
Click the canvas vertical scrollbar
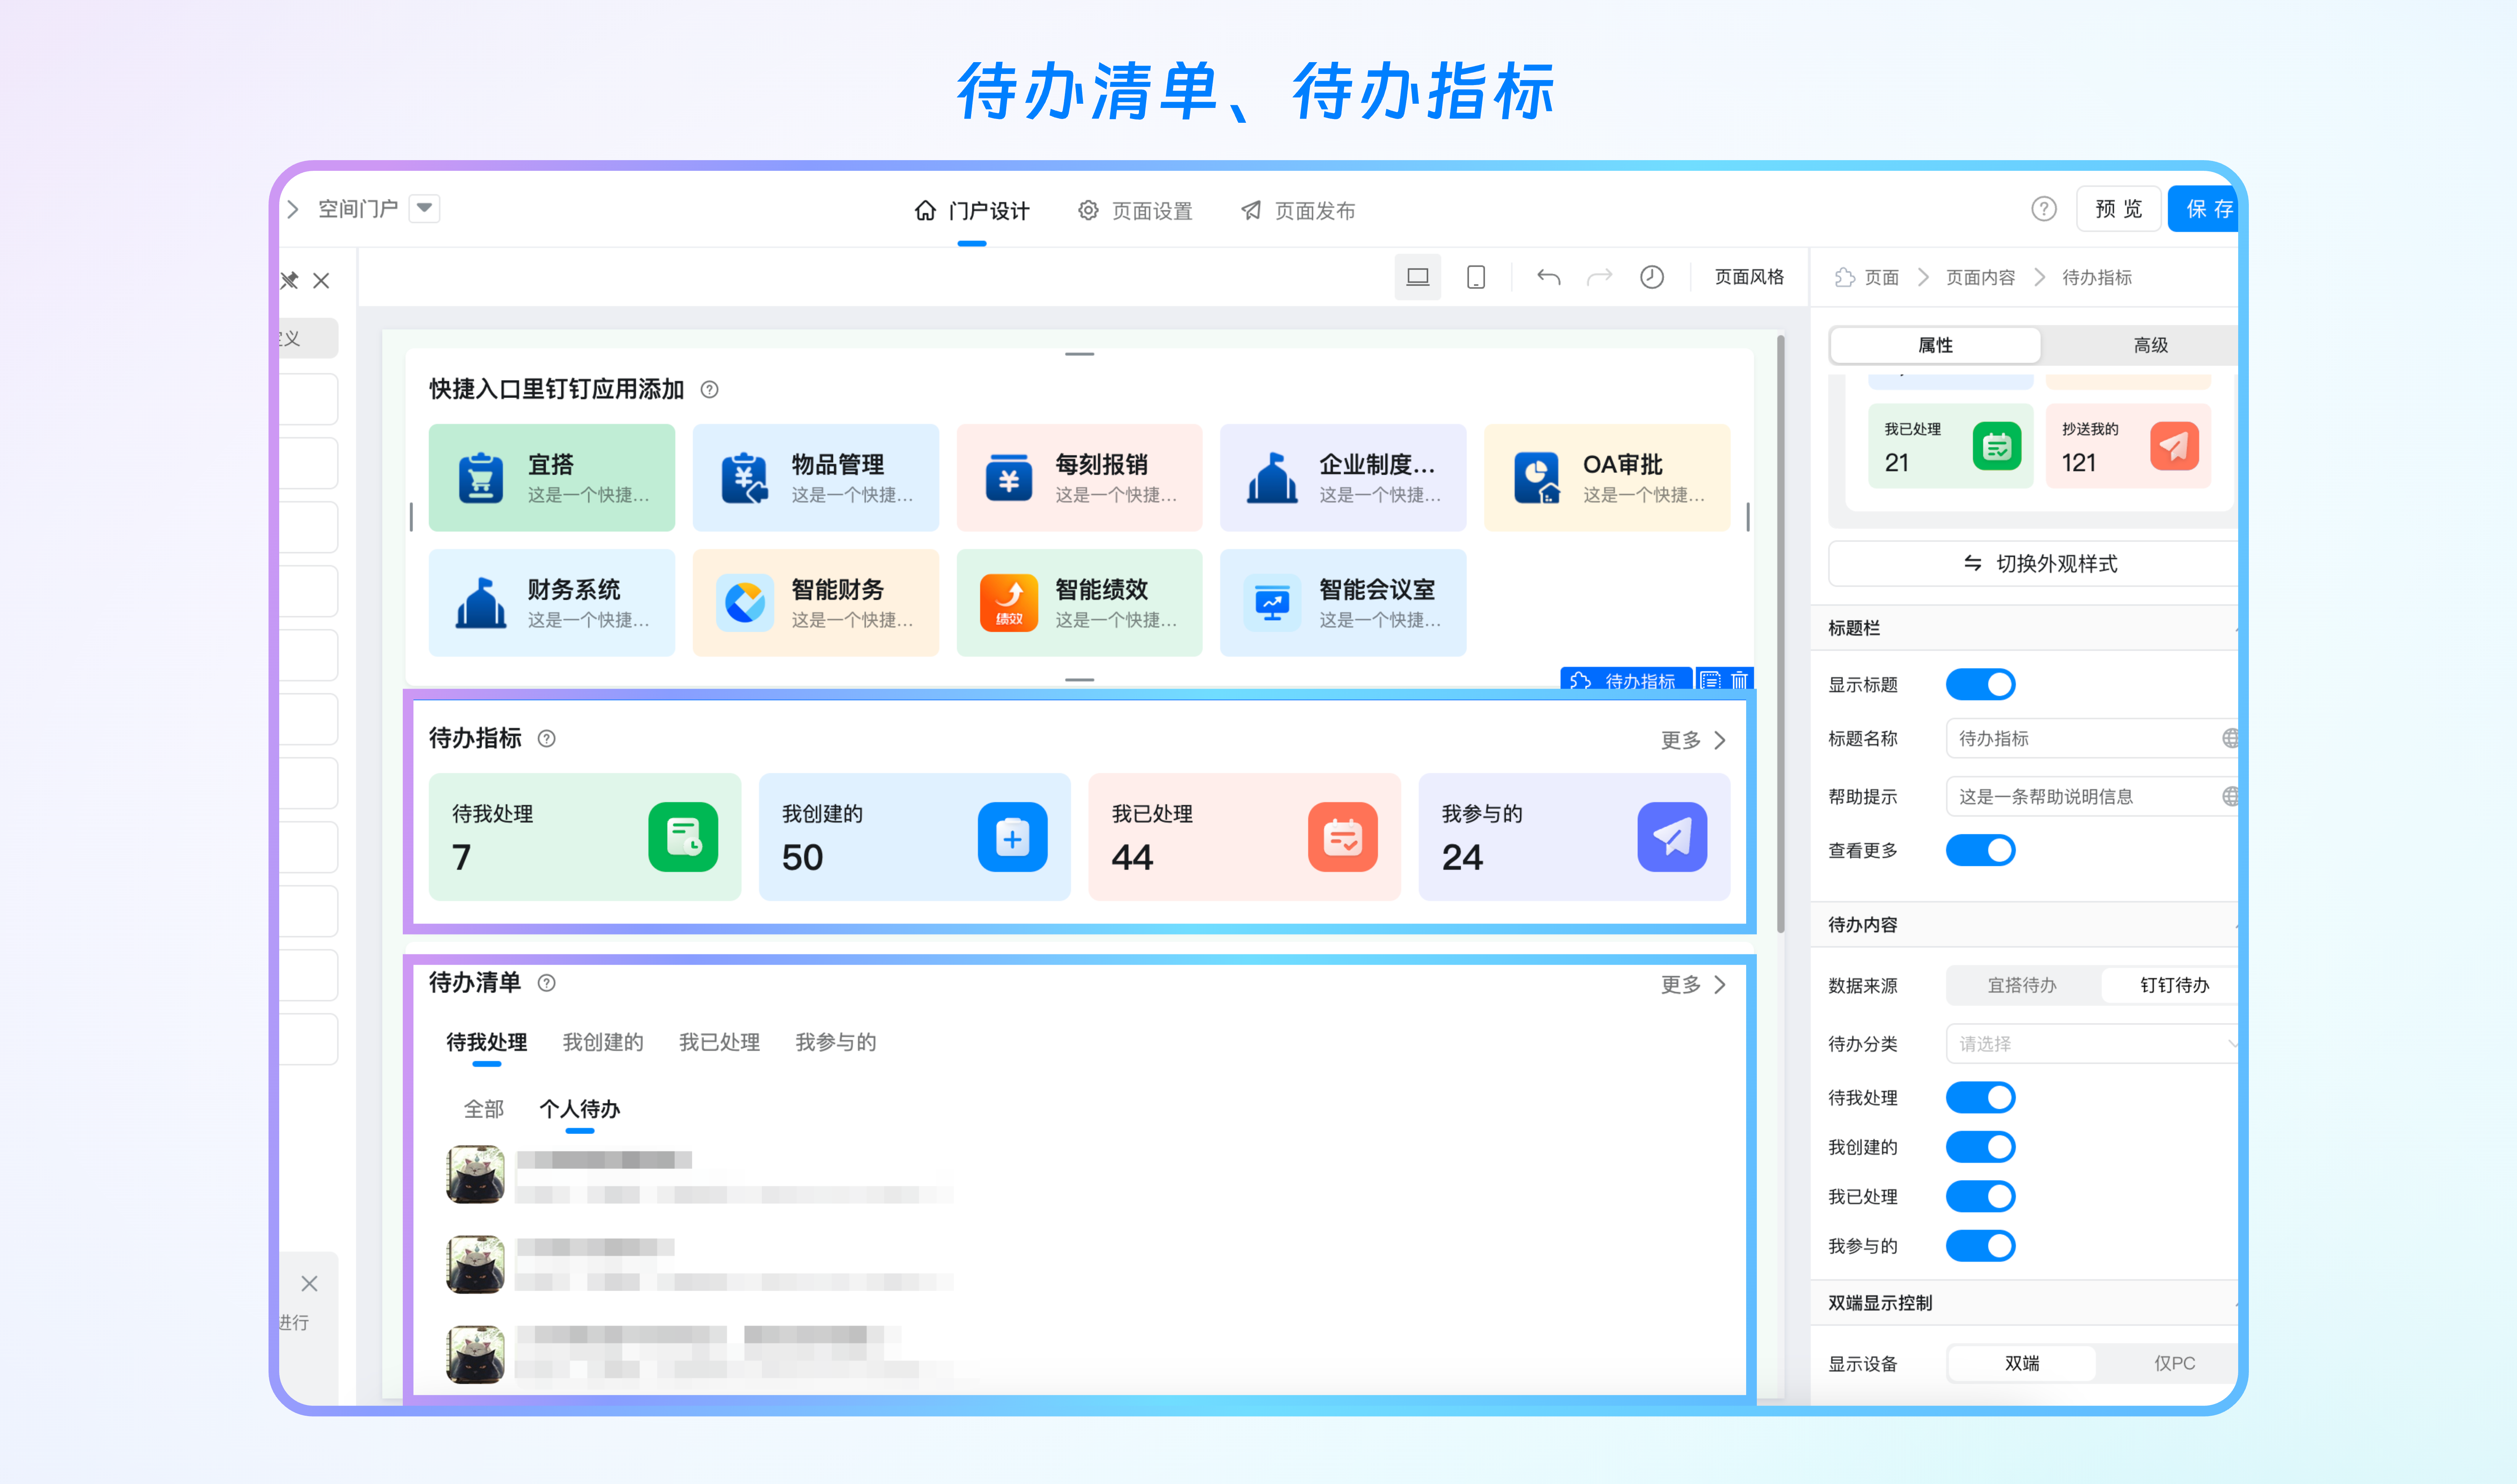click(x=1780, y=634)
